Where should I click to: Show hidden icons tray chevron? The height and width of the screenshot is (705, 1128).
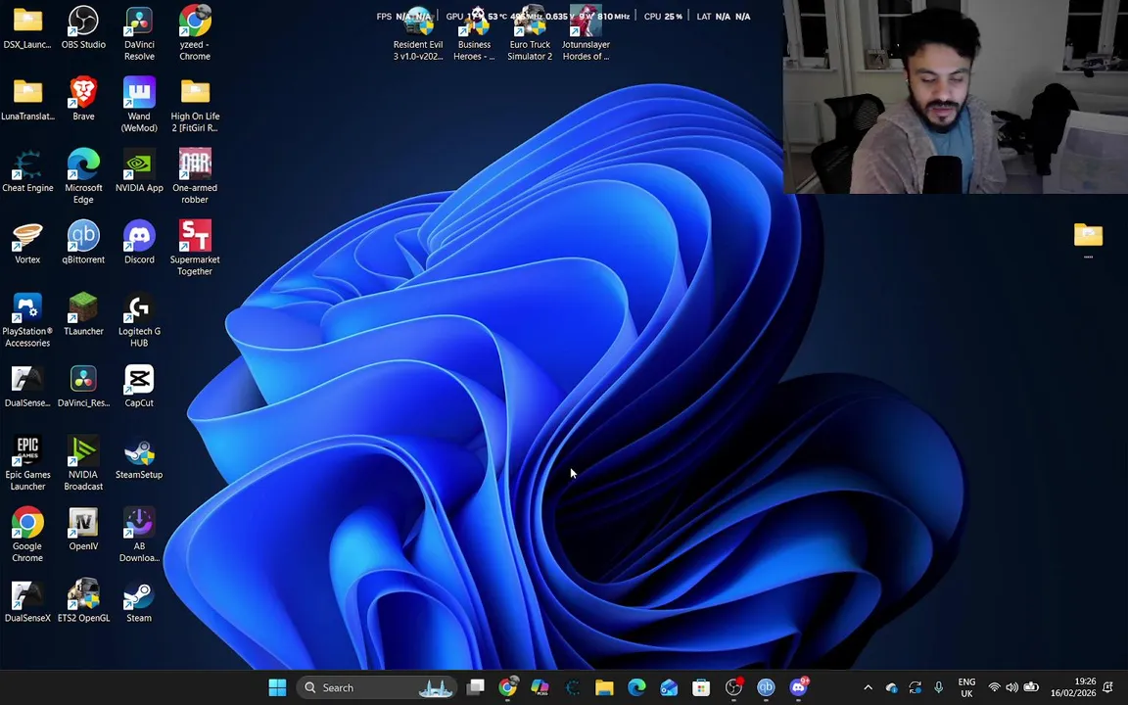[868, 687]
